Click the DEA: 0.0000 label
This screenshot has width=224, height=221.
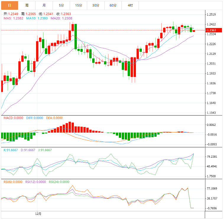point(54,118)
